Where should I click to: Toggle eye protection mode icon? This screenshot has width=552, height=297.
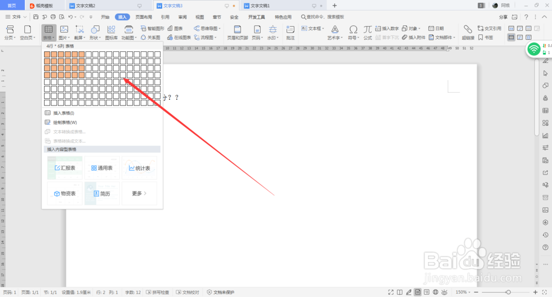tap(444, 292)
